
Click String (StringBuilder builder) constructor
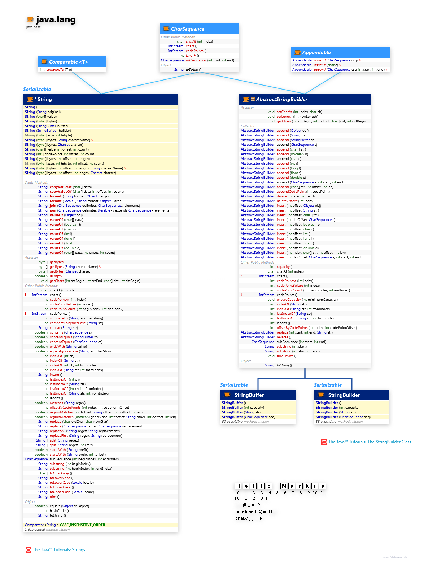pos(48,131)
